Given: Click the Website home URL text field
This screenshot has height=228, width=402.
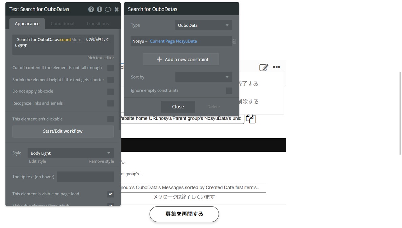Looking at the screenshot, I should 182,118.
